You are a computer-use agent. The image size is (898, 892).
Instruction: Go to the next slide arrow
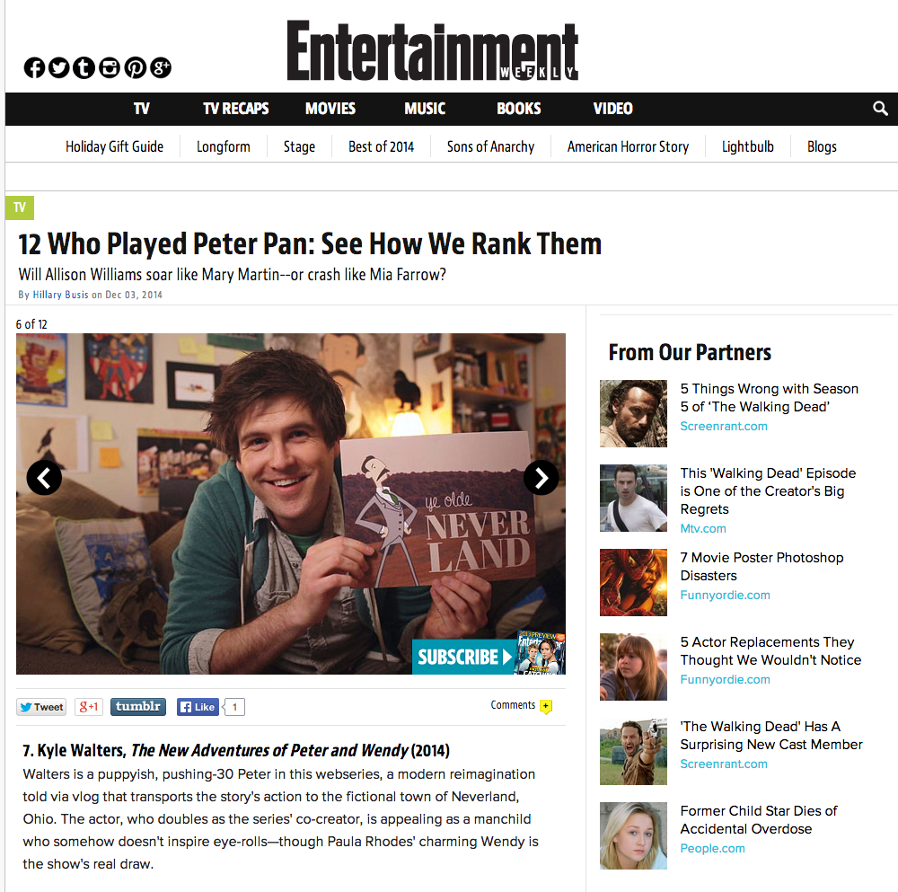pyautogui.click(x=541, y=478)
